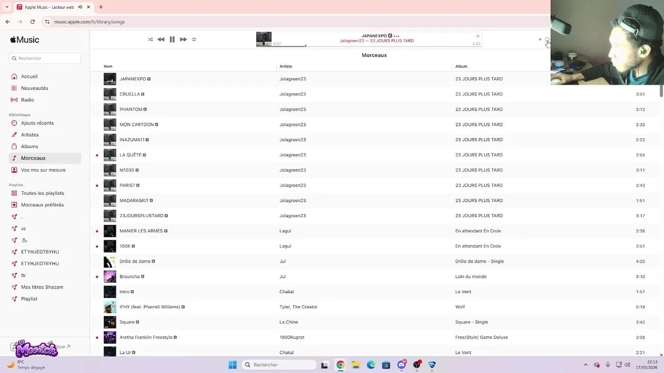
Task: Open Discord from taskbar
Action: pyautogui.click(x=402, y=365)
